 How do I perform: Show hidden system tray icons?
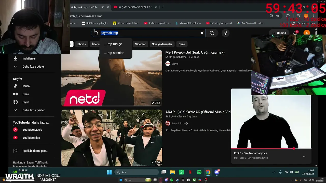coord(274,172)
